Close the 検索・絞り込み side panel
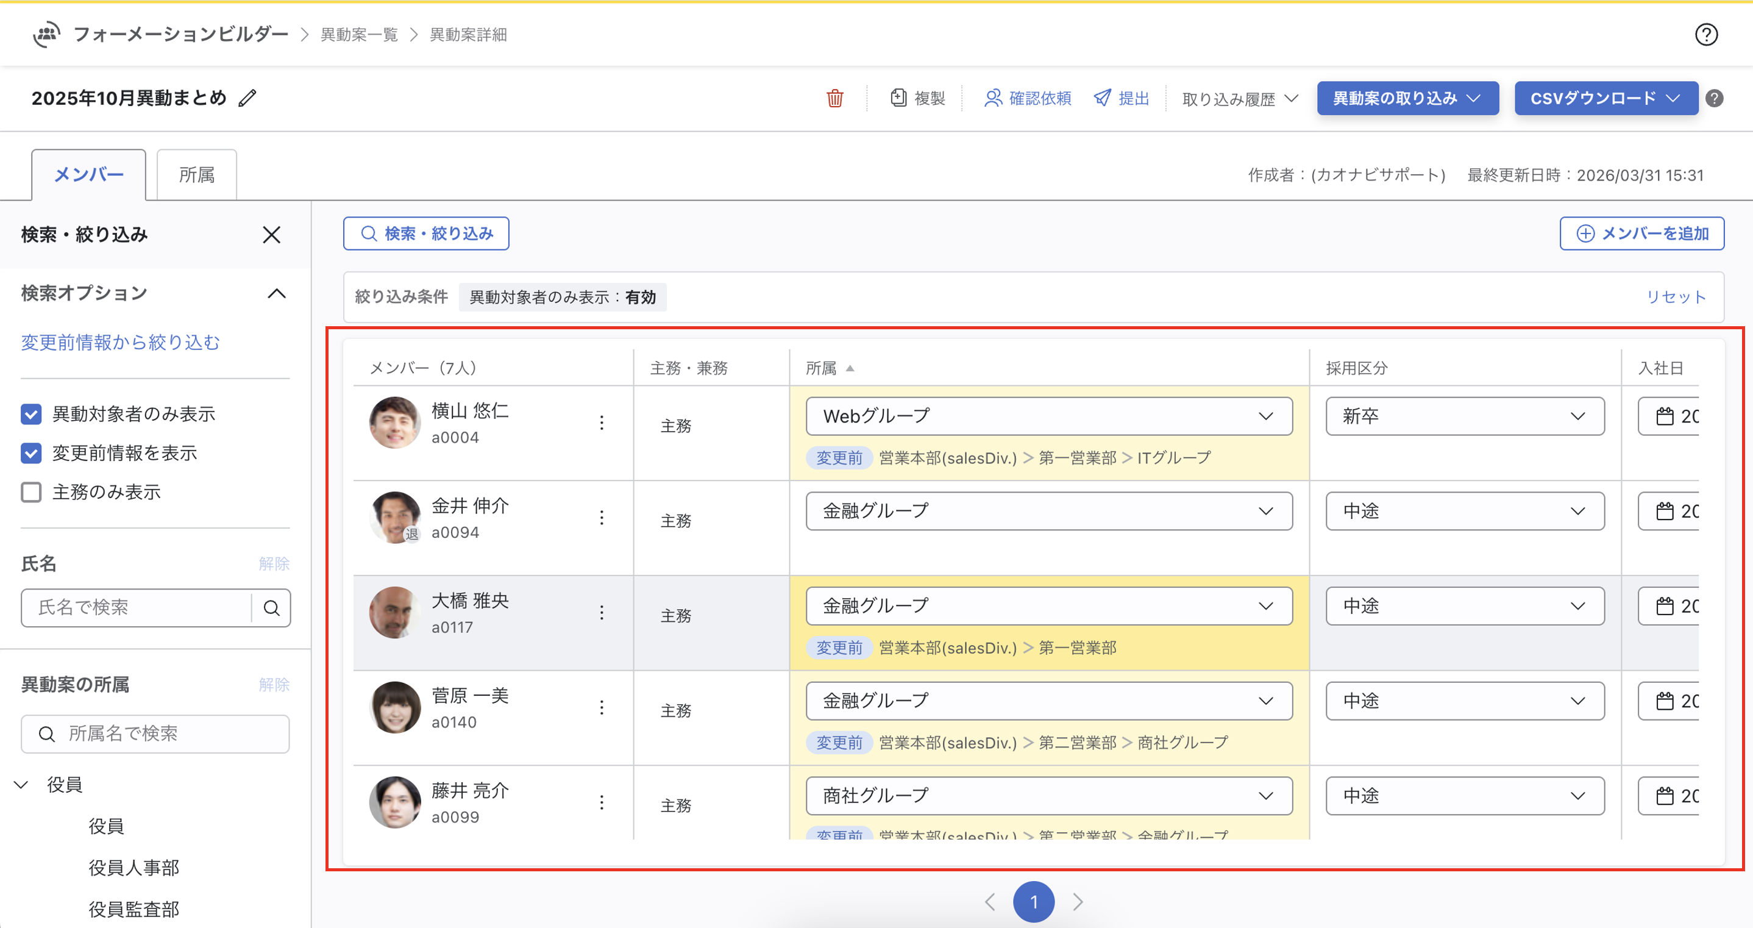Screen dimensions: 1753x928 pyautogui.click(x=271, y=235)
